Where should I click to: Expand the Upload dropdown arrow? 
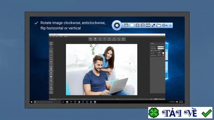125,39
